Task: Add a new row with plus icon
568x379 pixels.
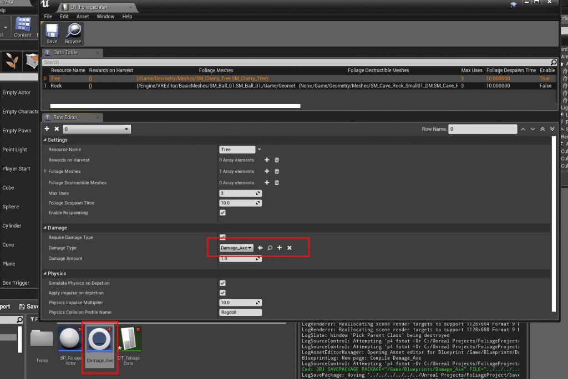Action: (47, 129)
